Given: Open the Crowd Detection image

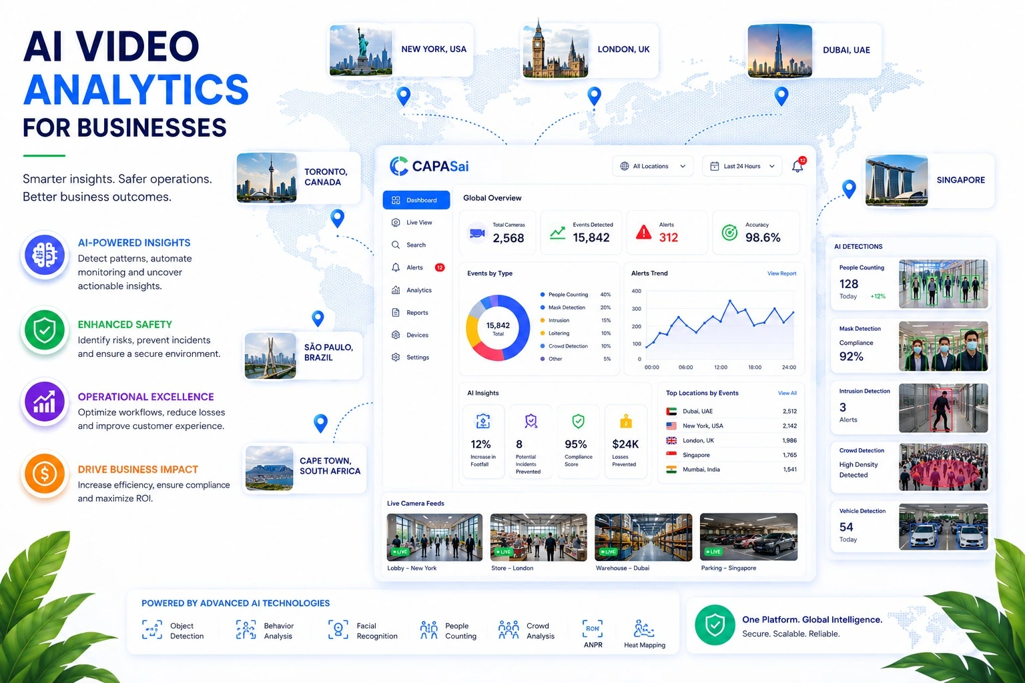Looking at the screenshot, I should click(x=943, y=468).
